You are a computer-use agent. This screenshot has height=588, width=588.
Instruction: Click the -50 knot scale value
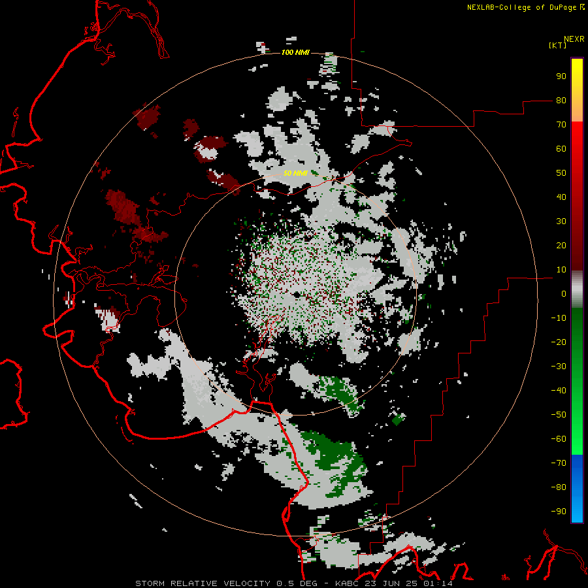click(x=559, y=415)
